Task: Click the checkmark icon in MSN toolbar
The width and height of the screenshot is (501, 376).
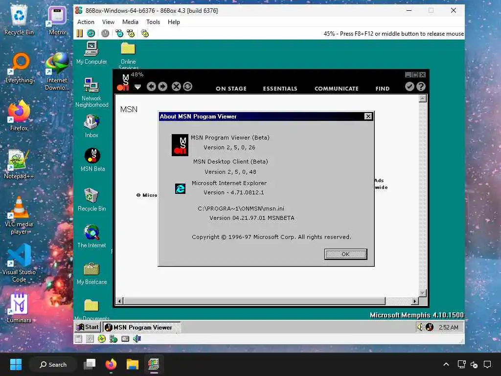Action: coord(410,87)
